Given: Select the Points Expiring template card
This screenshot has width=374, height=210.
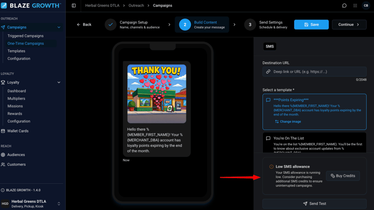Looking at the screenshot, I should coord(314,112).
